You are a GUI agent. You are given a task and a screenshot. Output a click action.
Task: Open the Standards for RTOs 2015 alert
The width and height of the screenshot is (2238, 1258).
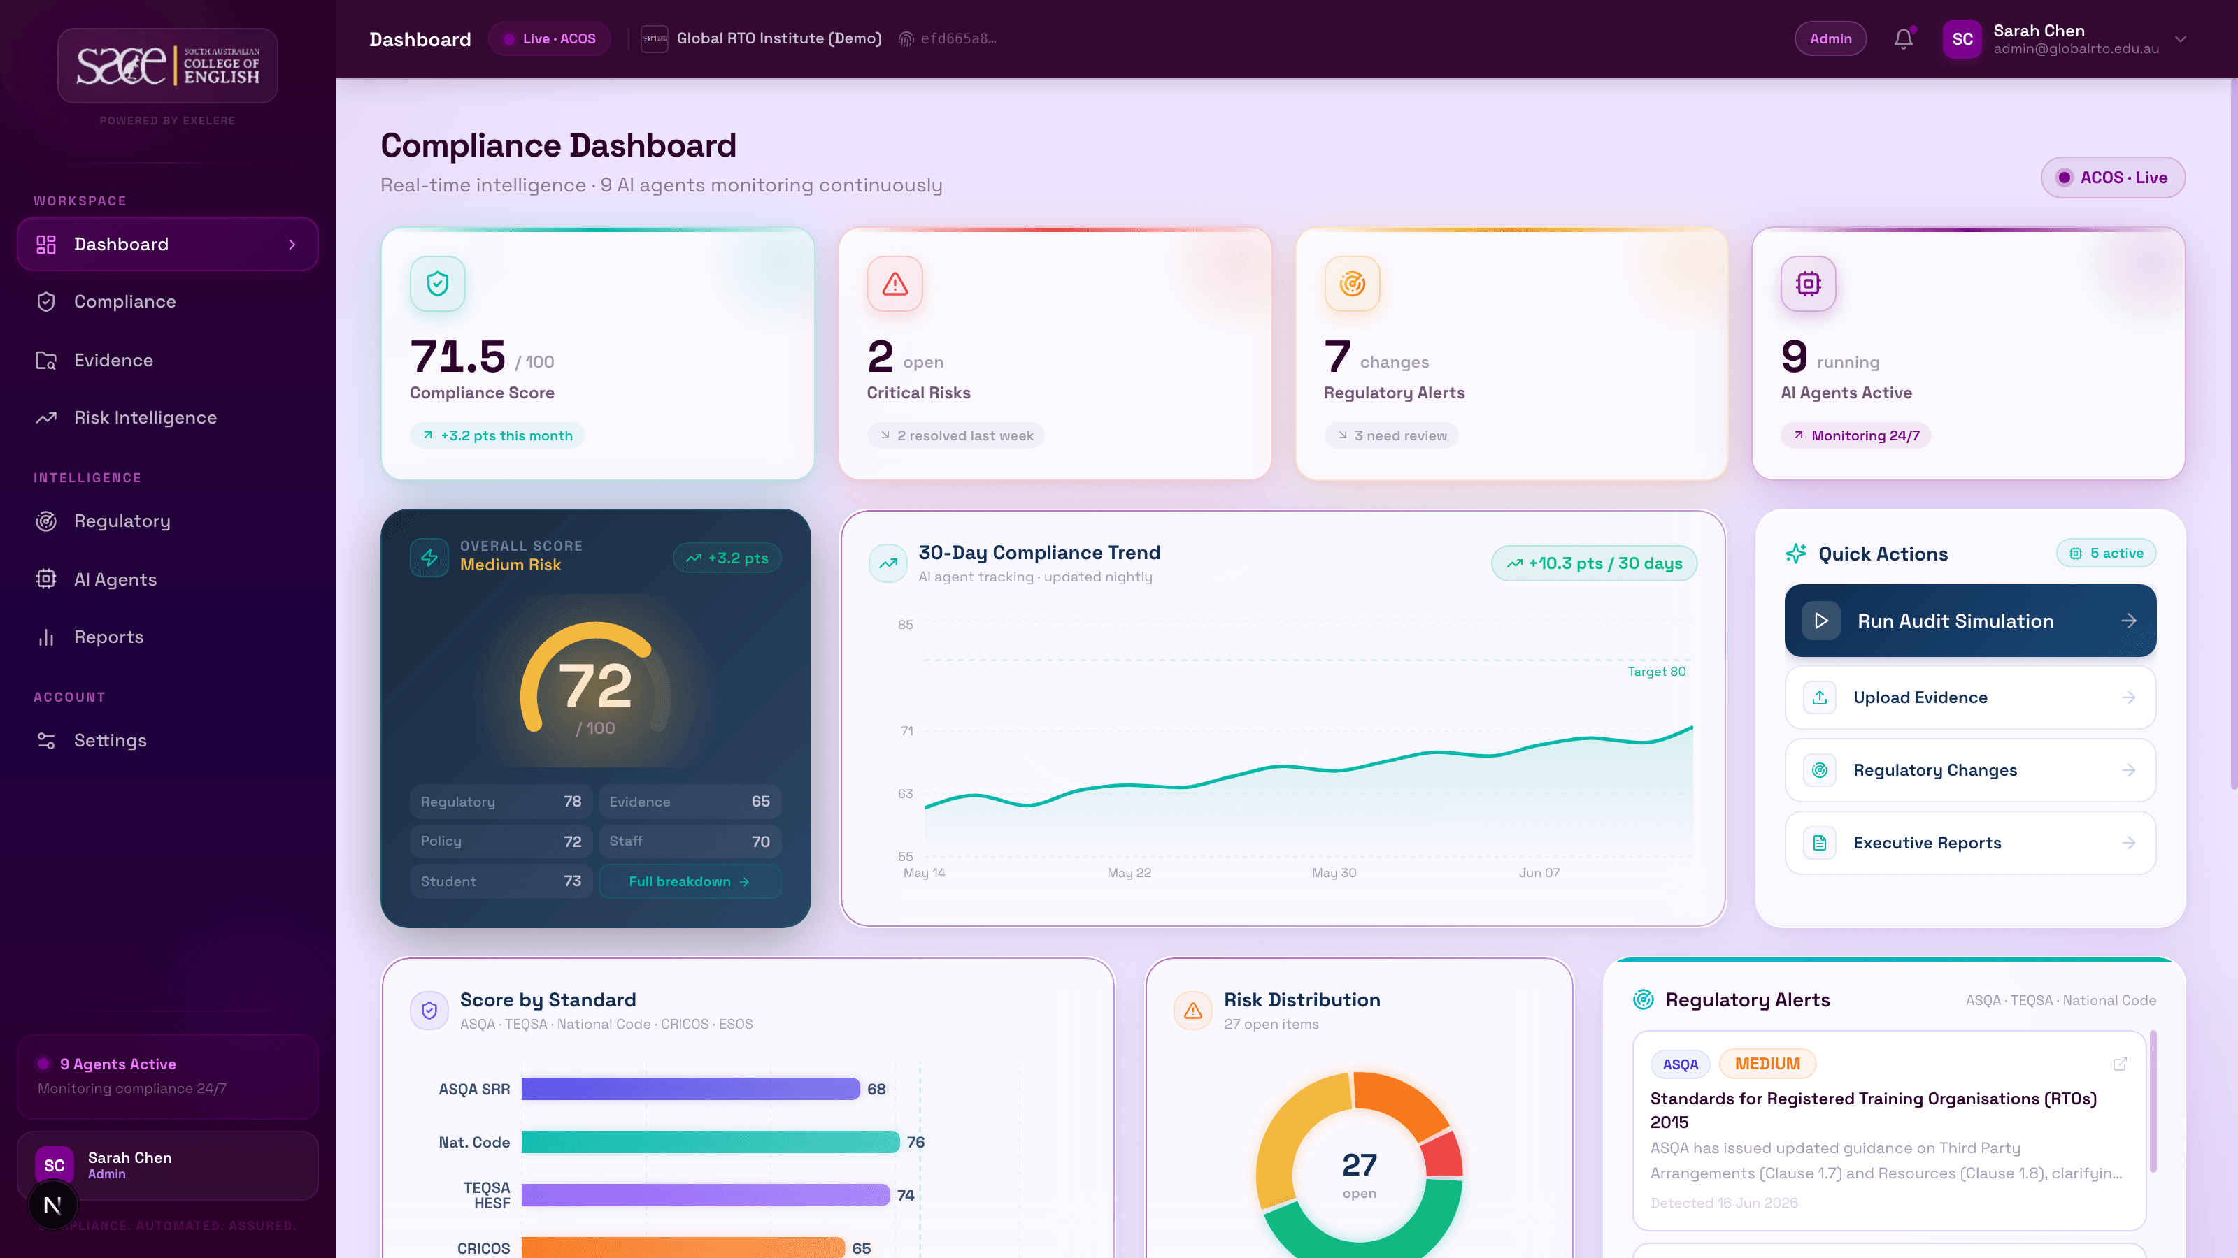pyautogui.click(x=1890, y=1129)
